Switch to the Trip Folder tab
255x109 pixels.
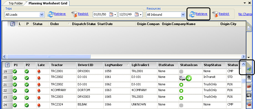[16, 3]
